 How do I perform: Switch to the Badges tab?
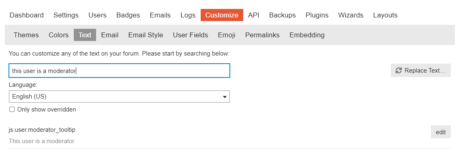(x=128, y=15)
